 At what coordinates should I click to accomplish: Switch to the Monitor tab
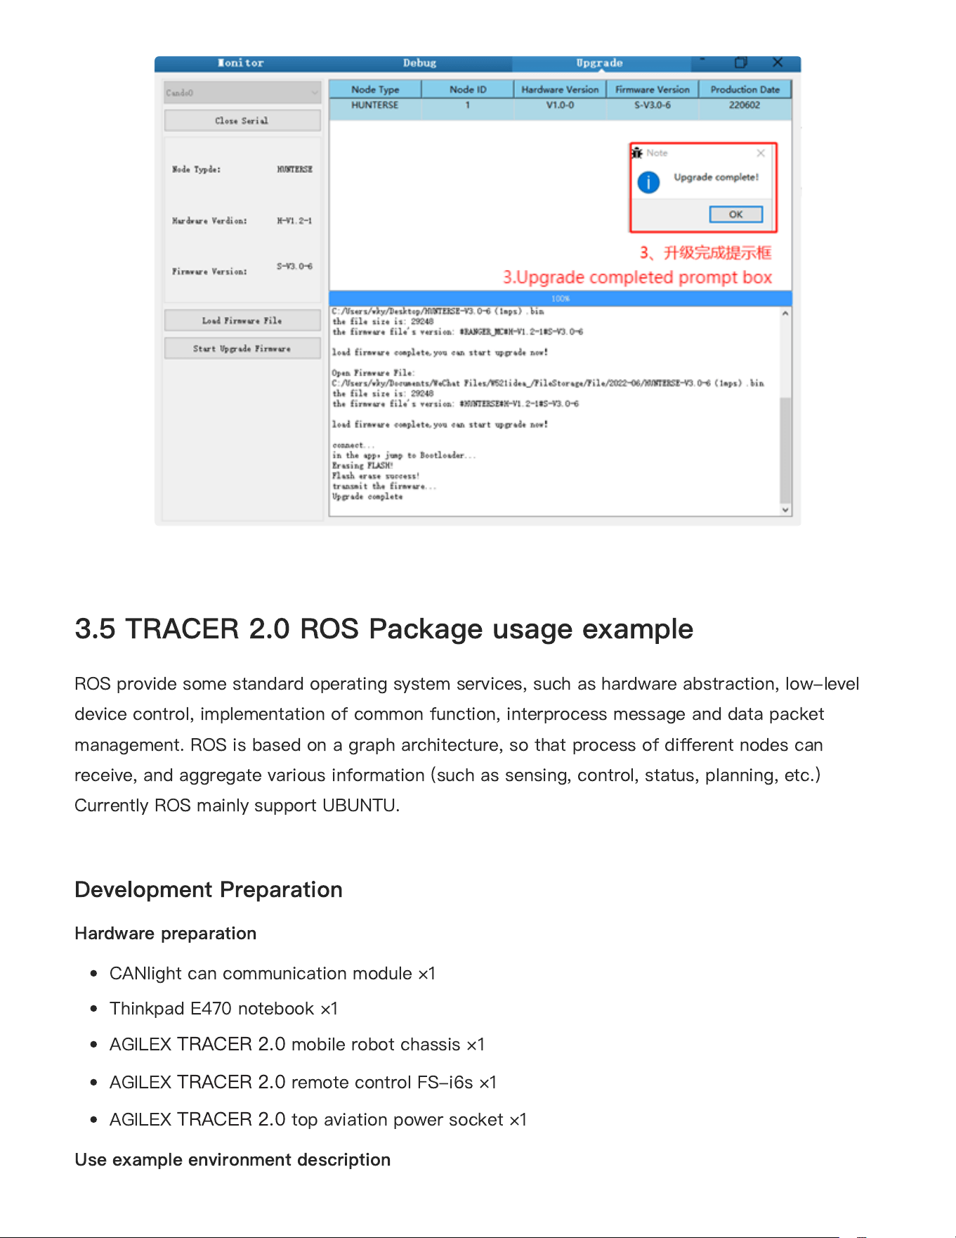pos(241,63)
